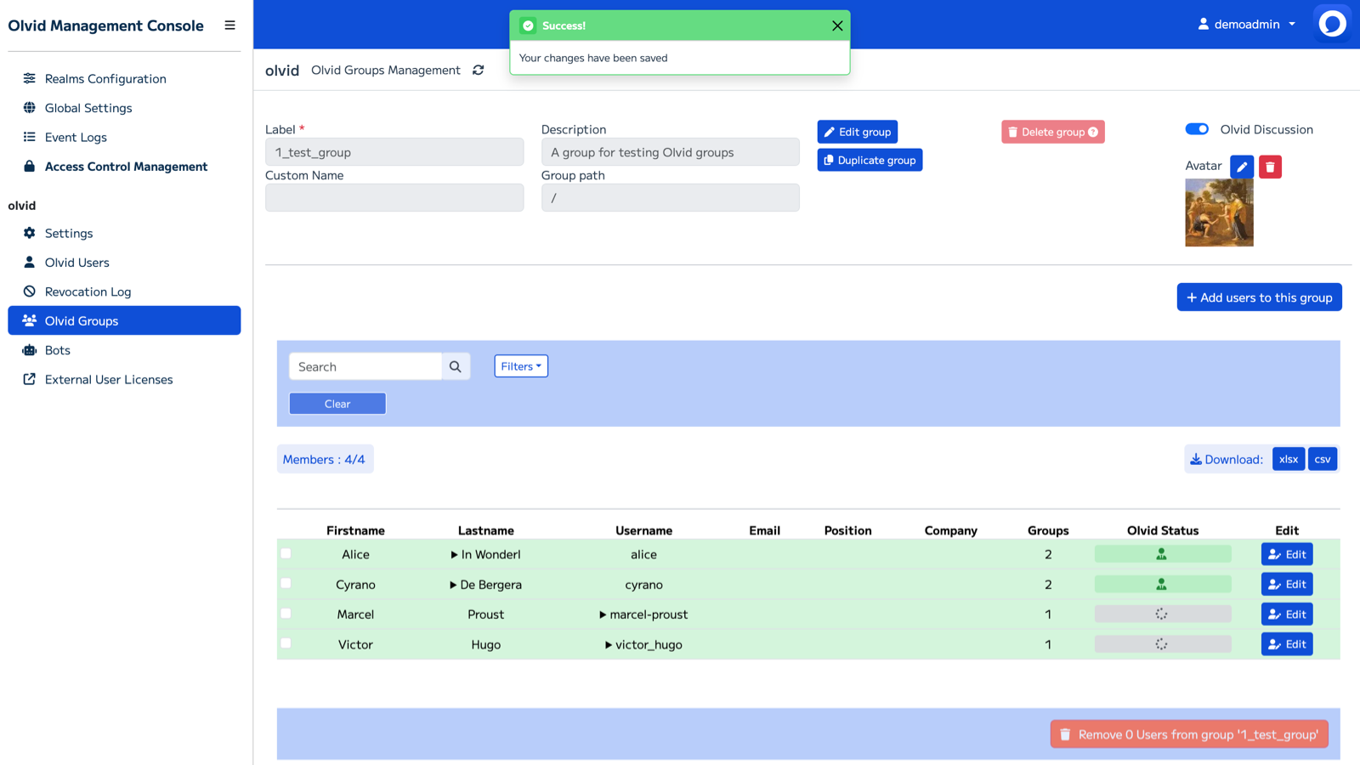Click the pencil icon to edit avatar

pyautogui.click(x=1241, y=167)
